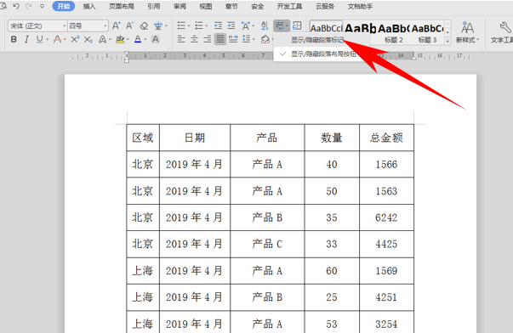Apply the 标题 2 style
Image resolution: width=513 pixels, height=333 pixels.
[393, 40]
